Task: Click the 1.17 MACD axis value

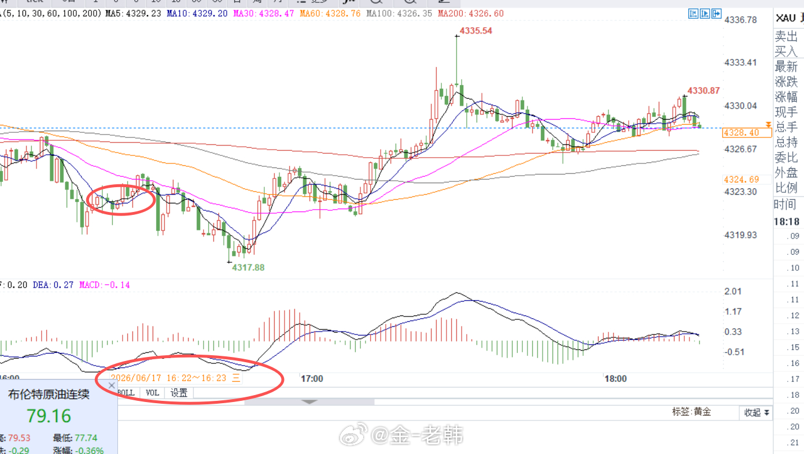Action: 733,311
